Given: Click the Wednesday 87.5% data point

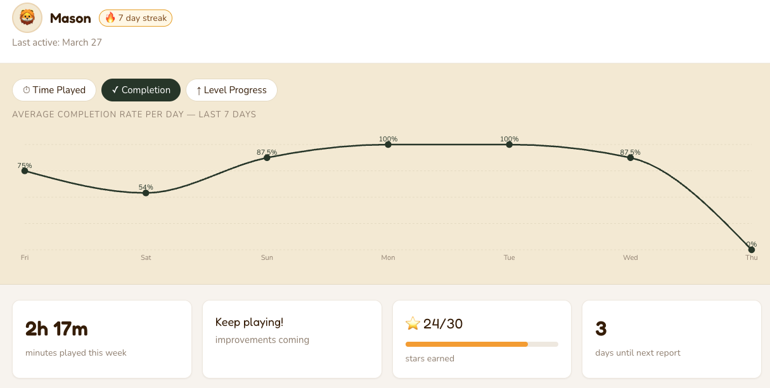Looking at the screenshot, I should click(x=630, y=157).
